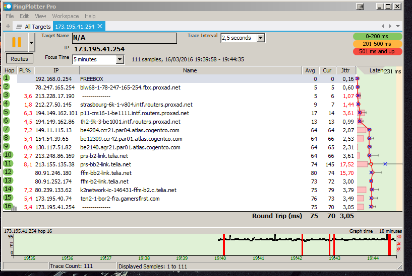Click the 201-500 ms orange legend
412x276 pixels.
click(x=377, y=44)
